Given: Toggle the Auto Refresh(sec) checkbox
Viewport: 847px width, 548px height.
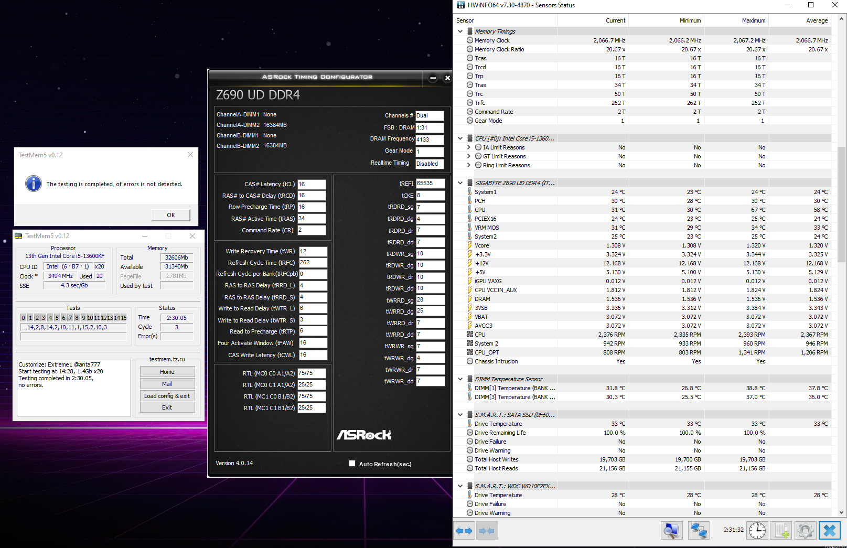Looking at the screenshot, I should [352, 464].
